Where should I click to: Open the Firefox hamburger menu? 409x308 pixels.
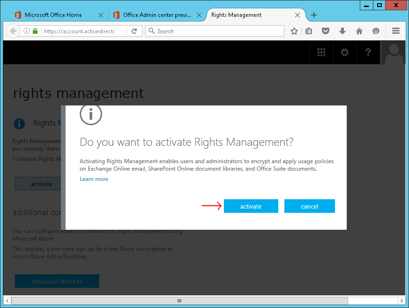point(396,31)
